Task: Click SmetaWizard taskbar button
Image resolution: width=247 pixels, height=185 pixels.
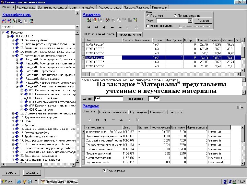Action: (x=59, y=182)
